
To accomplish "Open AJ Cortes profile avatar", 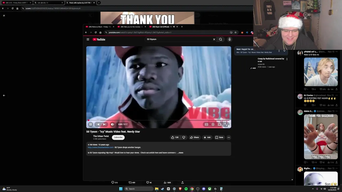I will tap(300, 97).
